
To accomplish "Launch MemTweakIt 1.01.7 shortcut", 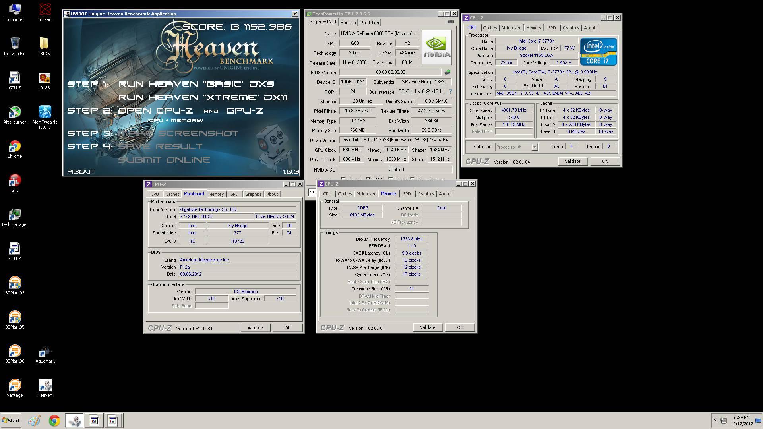I will coord(45,117).
